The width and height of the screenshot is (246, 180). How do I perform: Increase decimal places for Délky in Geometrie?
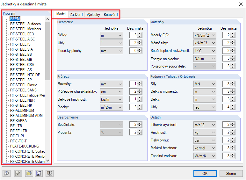(139, 34)
